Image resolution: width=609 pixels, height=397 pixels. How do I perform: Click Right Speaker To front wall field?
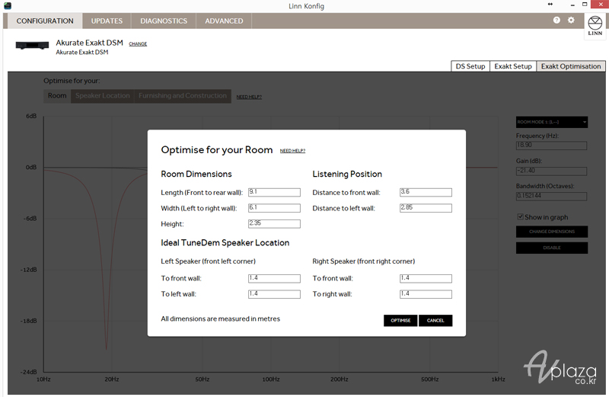[x=426, y=278]
